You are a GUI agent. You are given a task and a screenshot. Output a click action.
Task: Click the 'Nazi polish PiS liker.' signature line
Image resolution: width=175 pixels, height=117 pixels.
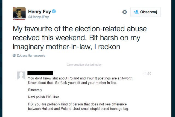[44, 97]
